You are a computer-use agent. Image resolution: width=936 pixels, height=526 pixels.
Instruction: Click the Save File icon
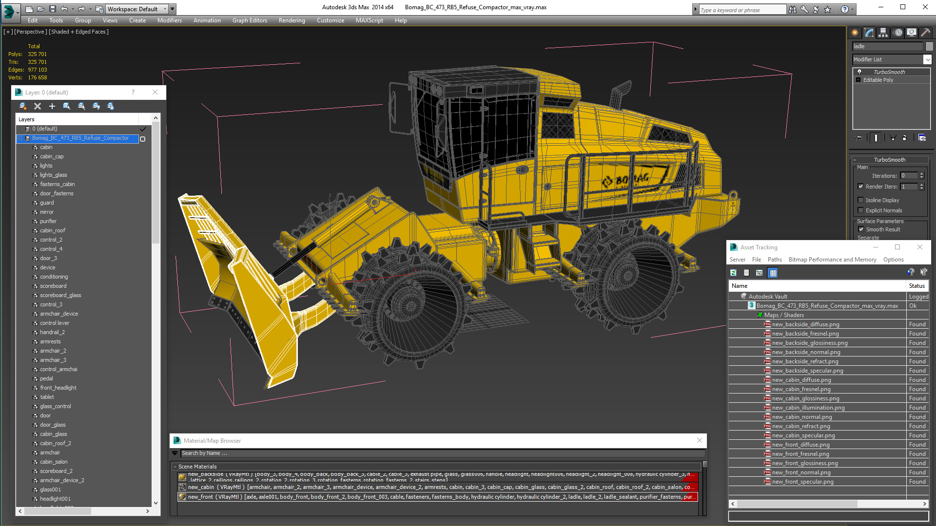pyautogui.click(x=53, y=9)
